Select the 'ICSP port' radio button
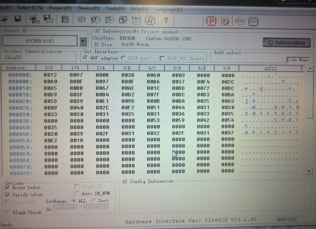This screenshot has height=229, width=316. pos(123,58)
